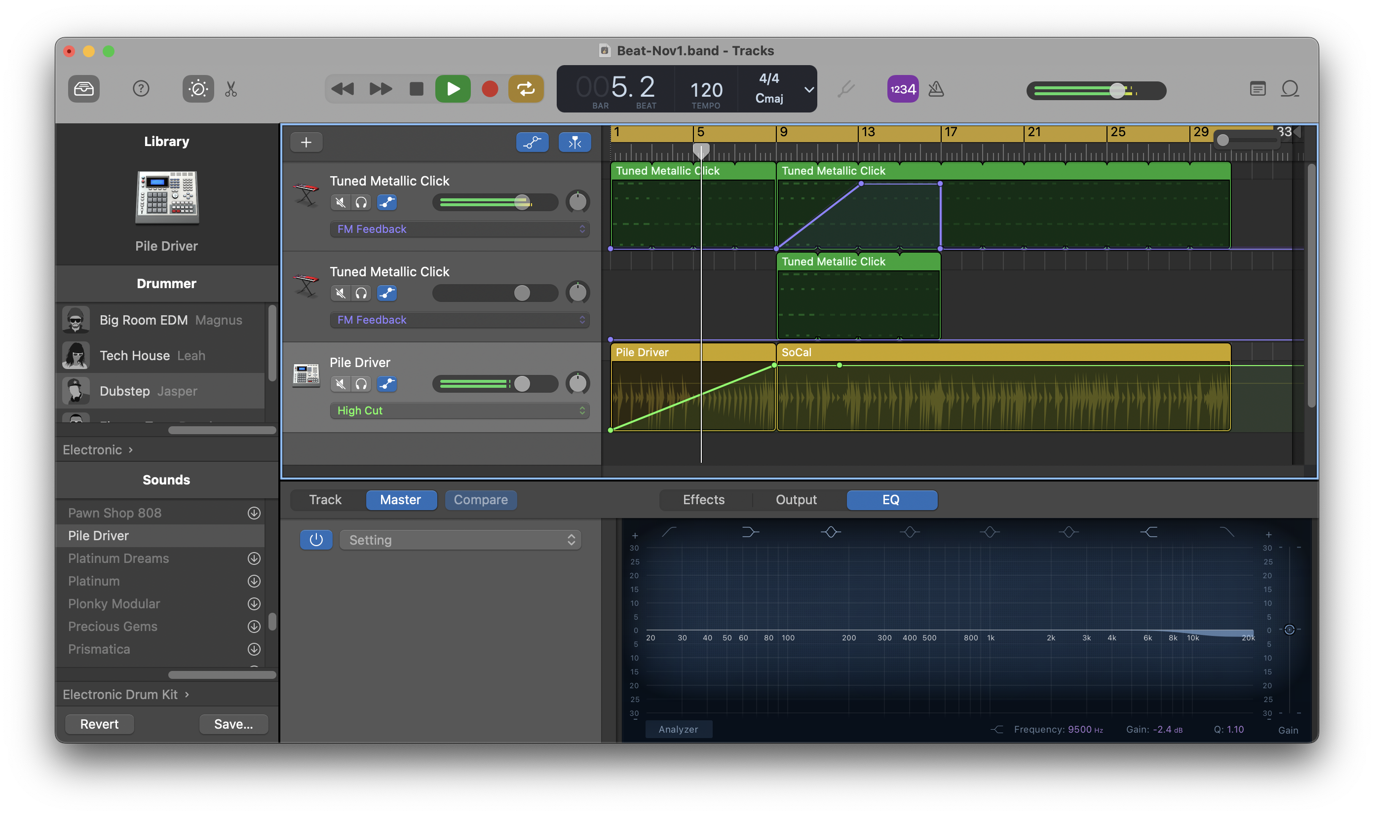This screenshot has height=816, width=1374.
Task: Select Dubstep Jasper drummer
Action: 160,391
